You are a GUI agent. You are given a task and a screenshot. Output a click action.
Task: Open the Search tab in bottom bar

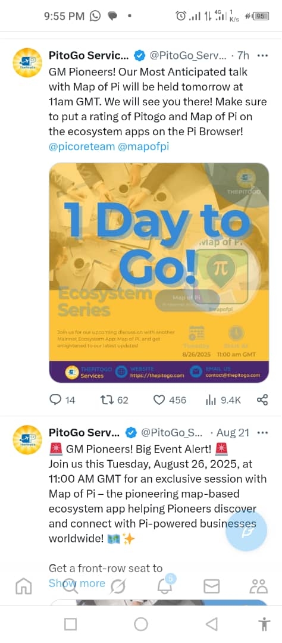(70, 586)
